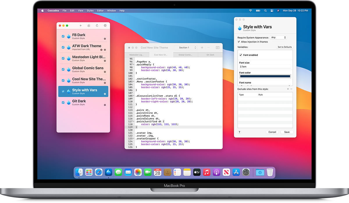Open the Styles menu in menu bar

point(90,11)
